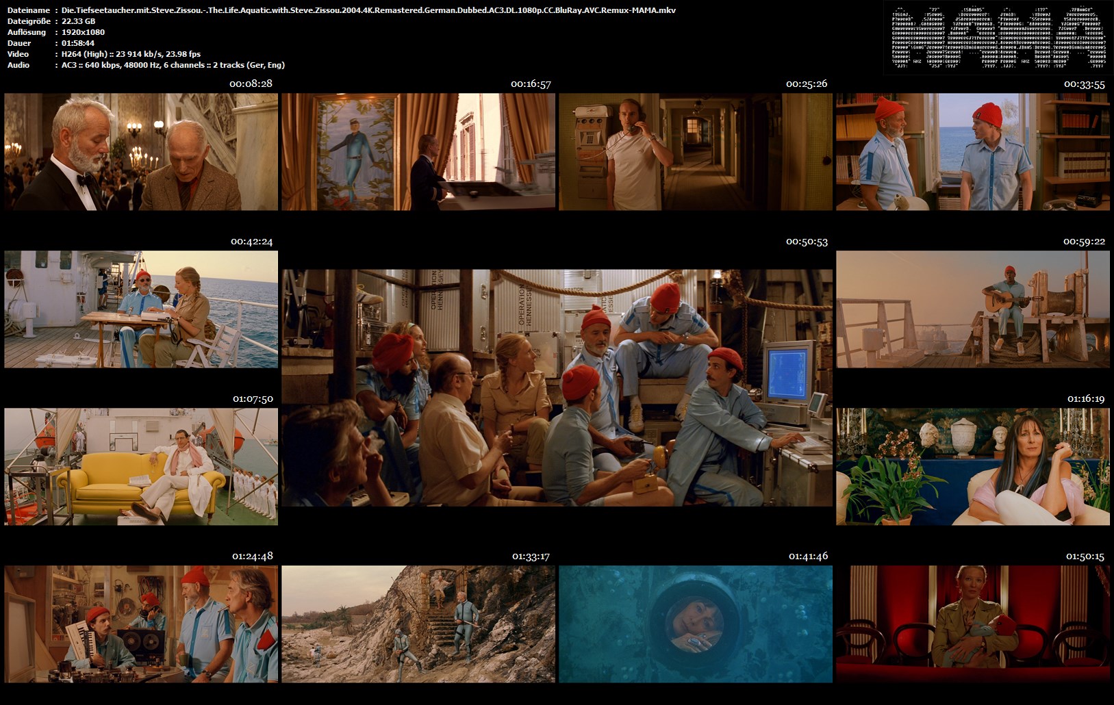Viewport: 1114px width, 705px height.
Task: Click the "Dateigröße" label
Action: (x=29, y=21)
